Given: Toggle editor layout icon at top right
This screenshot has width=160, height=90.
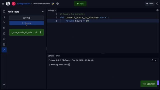Looking at the screenshot, I should pos(157,10).
